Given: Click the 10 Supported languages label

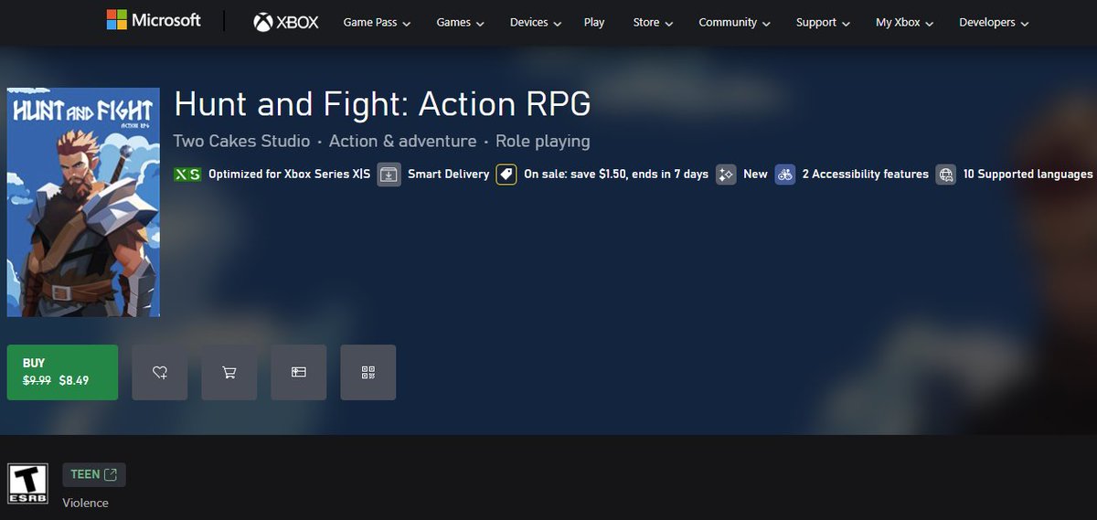Looking at the screenshot, I should pos(1028,174).
